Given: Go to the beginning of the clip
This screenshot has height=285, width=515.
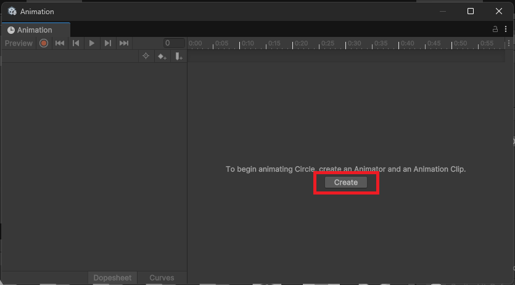Looking at the screenshot, I should (60, 43).
